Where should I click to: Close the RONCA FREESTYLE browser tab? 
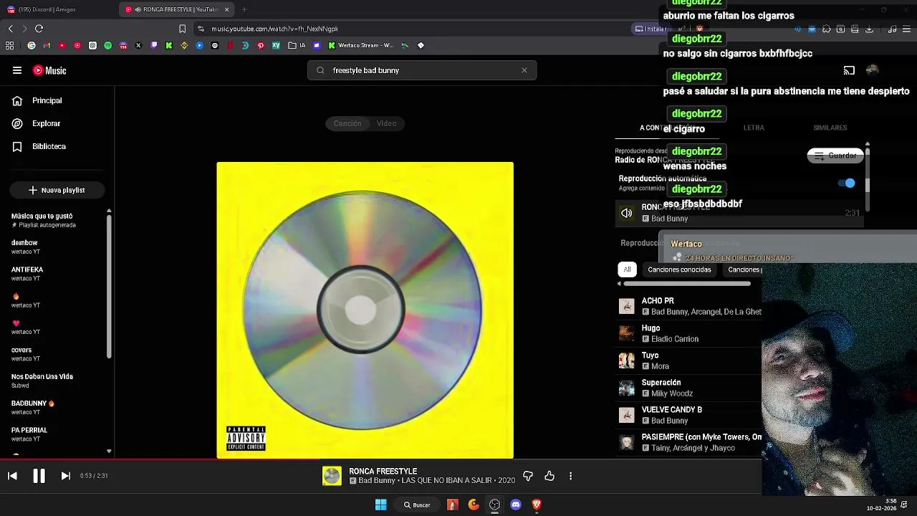coord(227,9)
